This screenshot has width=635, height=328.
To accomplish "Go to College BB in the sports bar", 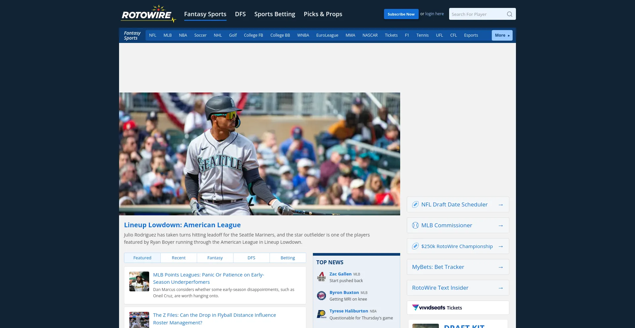I will [x=280, y=35].
